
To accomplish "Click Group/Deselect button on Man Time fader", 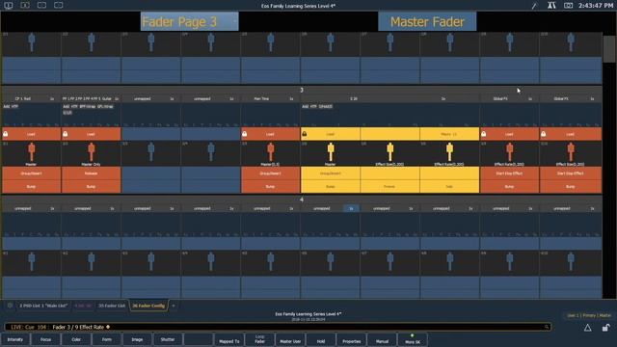I will click(271, 173).
